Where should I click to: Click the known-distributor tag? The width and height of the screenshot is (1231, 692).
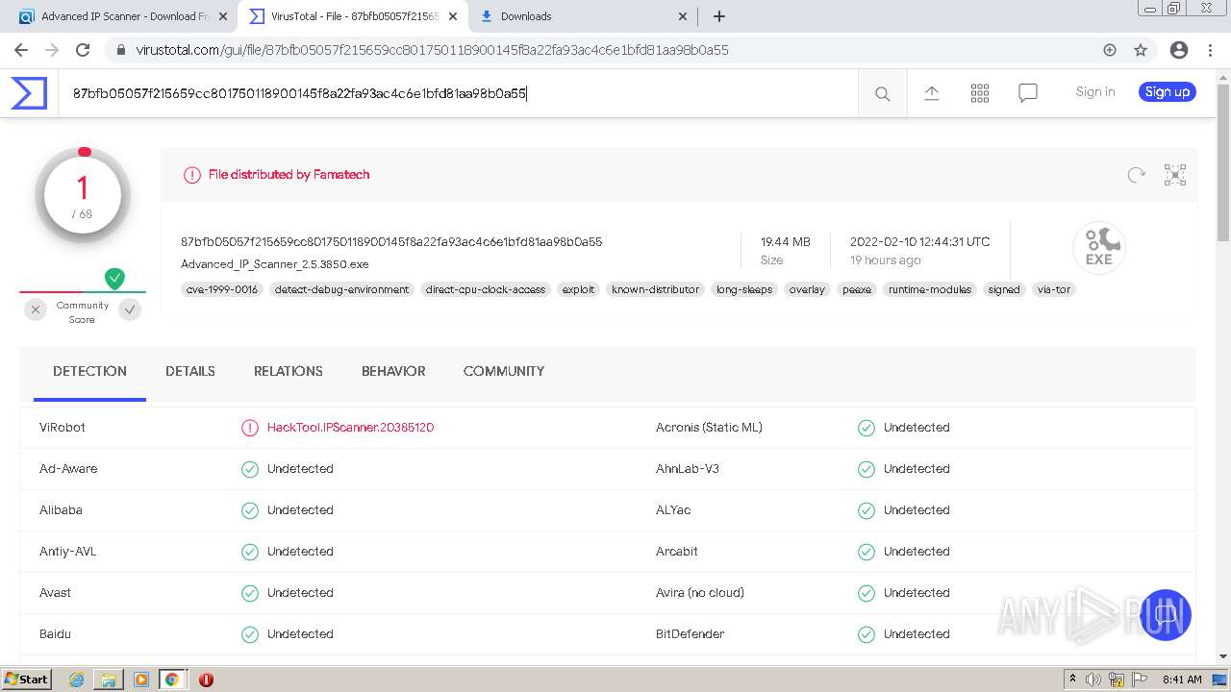(x=656, y=289)
